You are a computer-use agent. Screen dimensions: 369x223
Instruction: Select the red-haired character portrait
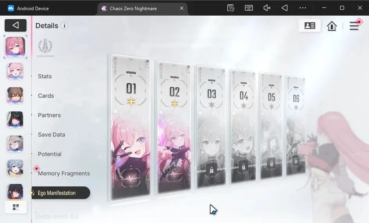pyautogui.click(x=15, y=46)
